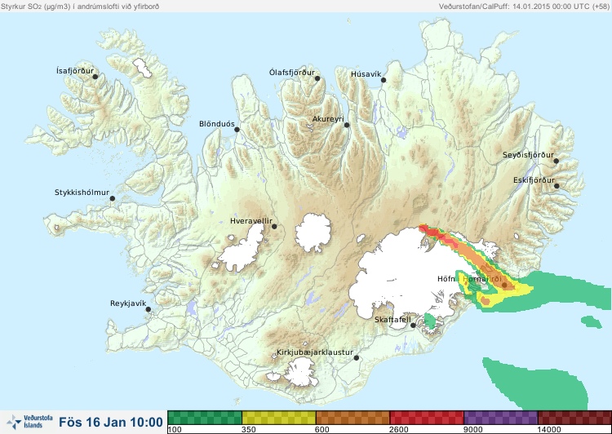This screenshot has height=434, width=612.
Task: Click the purple 9000 legend swatch
Action: tap(500, 418)
